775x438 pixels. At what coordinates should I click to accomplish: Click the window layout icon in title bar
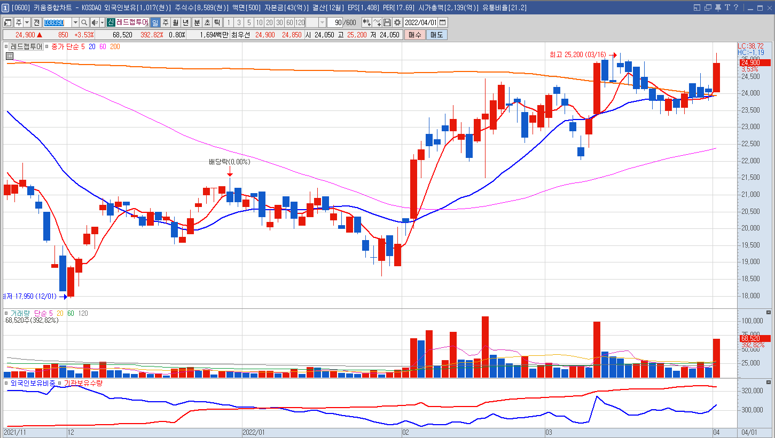click(x=697, y=7)
